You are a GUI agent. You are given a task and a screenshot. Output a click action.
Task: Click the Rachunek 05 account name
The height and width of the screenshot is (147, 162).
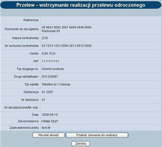point(51,31)
